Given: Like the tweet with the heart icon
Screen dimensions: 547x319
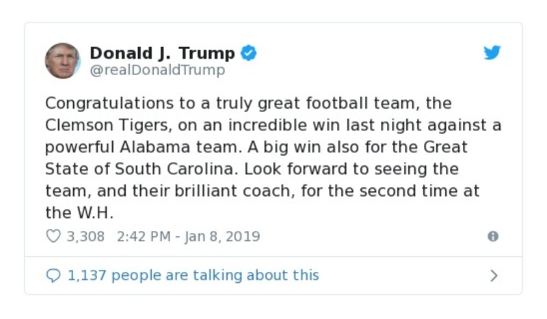Looking at the screenshot, I should pyautogui.click(x=53, y=236).
